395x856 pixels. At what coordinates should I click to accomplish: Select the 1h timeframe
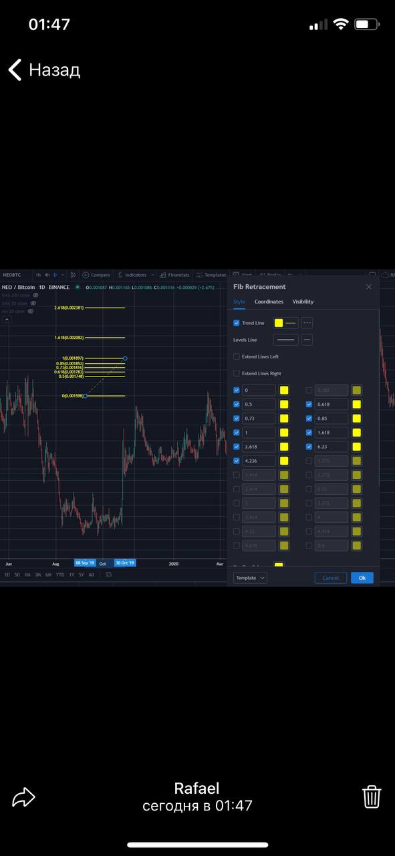click(x=38, y=275)
